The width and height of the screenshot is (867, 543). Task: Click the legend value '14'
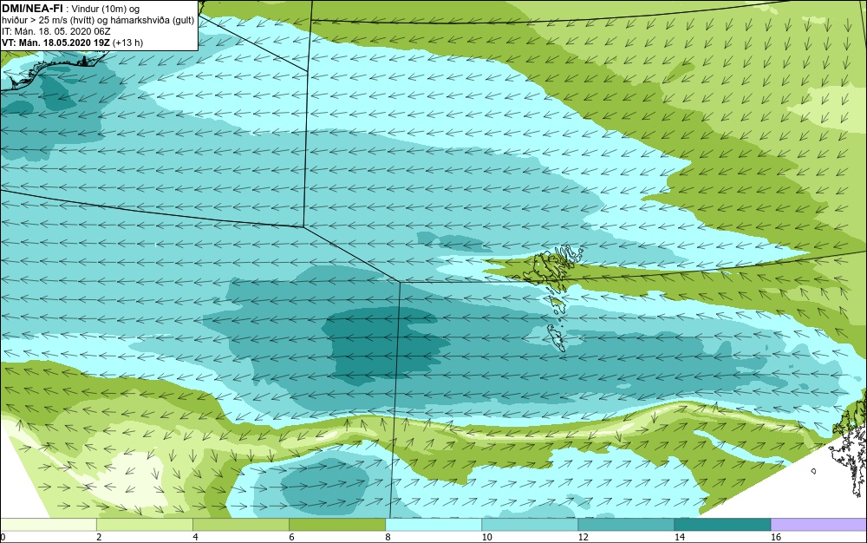tap(679, 537)
